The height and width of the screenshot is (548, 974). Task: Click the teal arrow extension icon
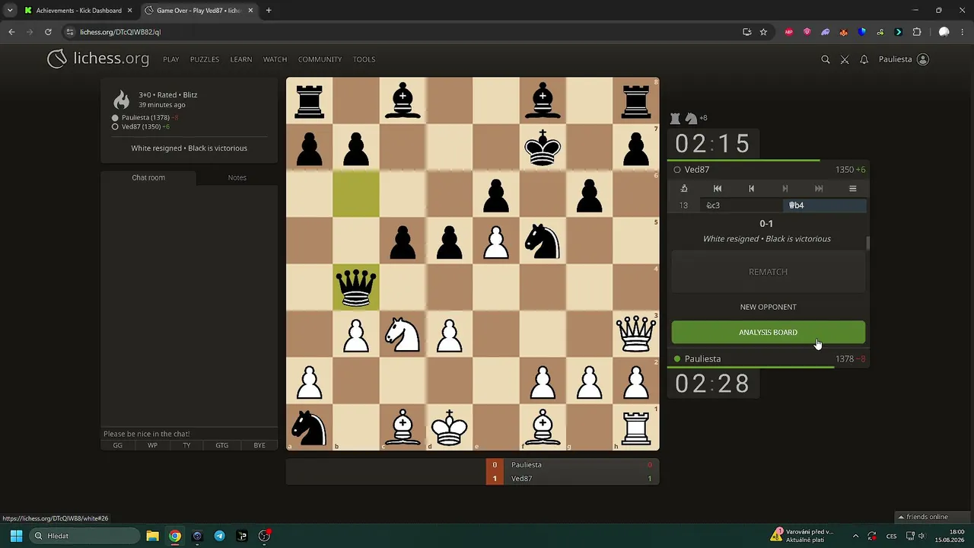[x=898, y=32]
